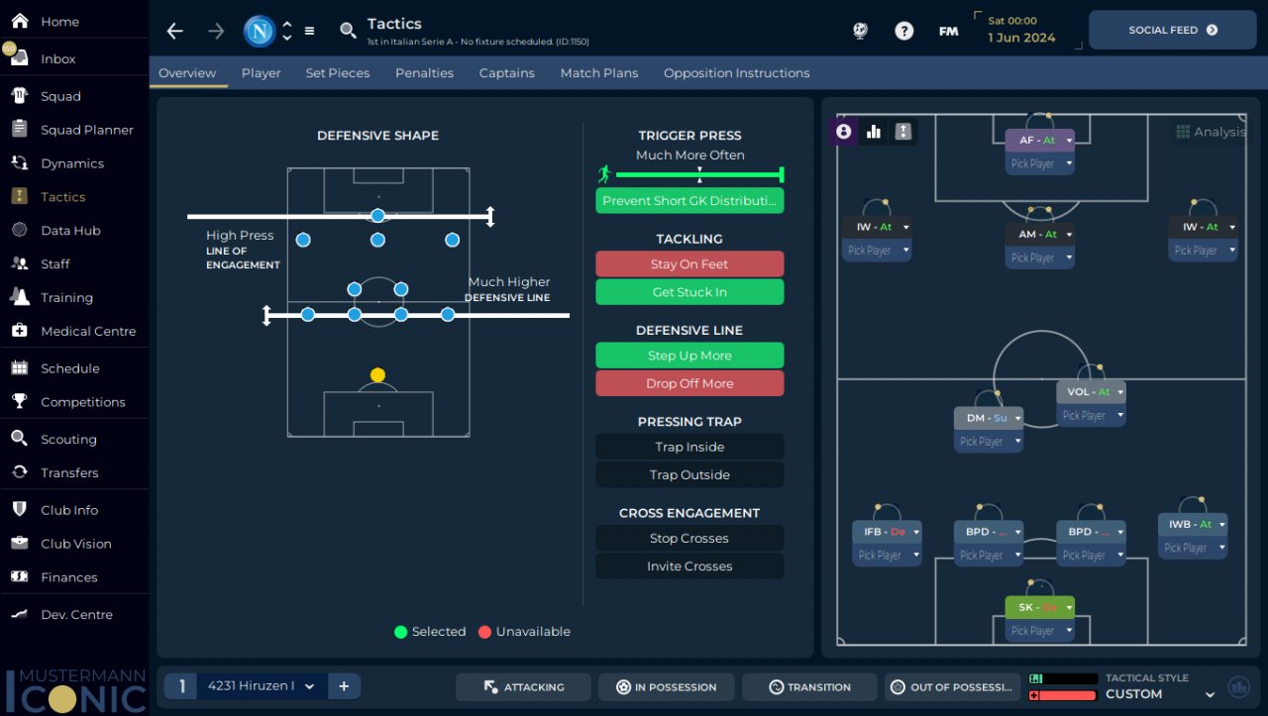Click the Social Feed button

[1172, 30]
